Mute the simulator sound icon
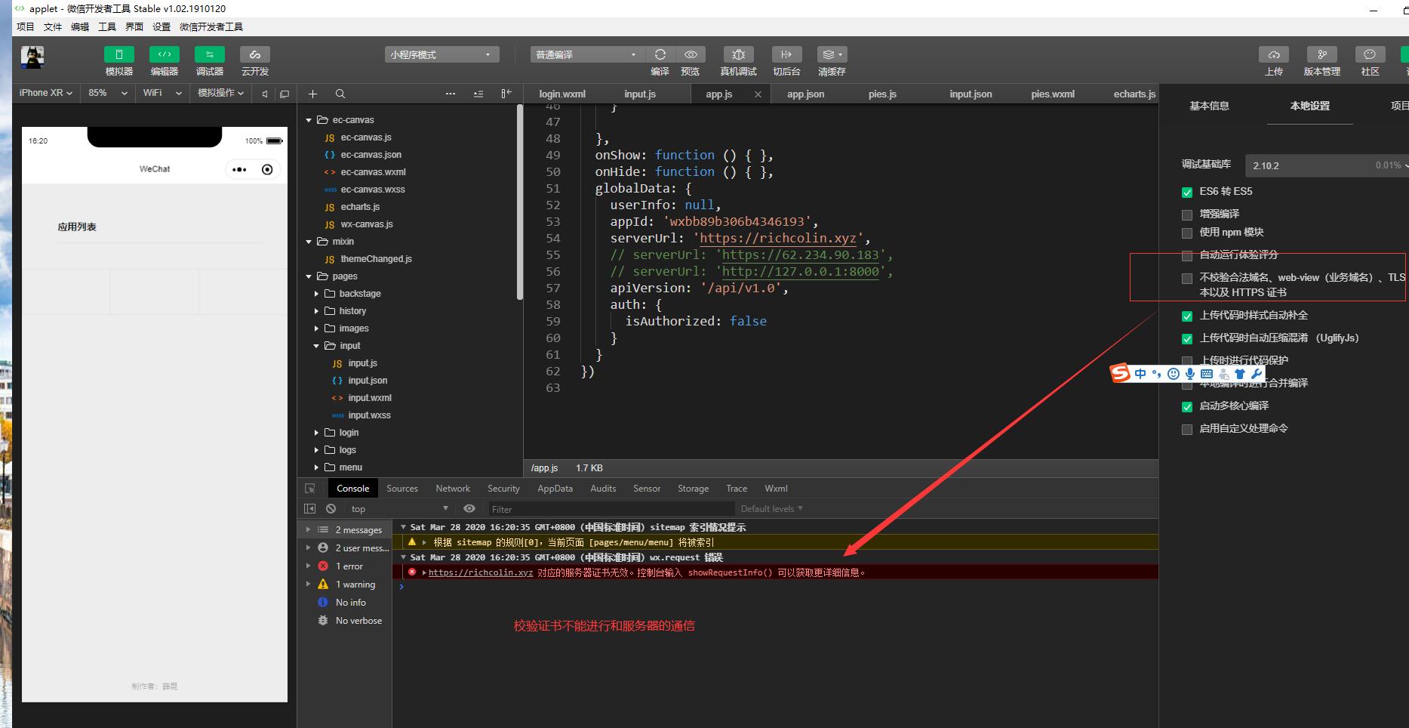 point(264,94)
